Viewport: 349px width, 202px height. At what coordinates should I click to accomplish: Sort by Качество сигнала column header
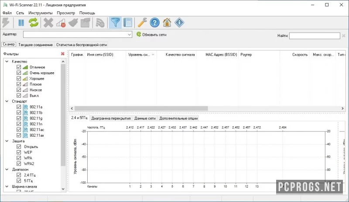tap(177, 54)
